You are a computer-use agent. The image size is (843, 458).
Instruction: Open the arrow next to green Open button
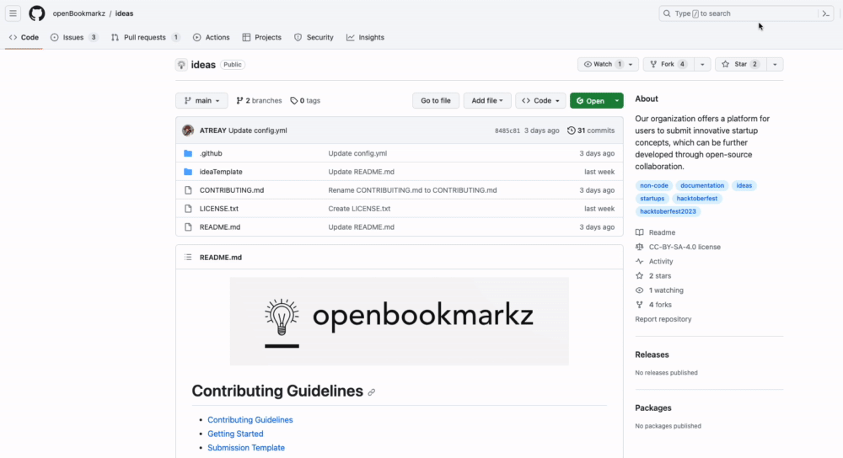(617, 100)
